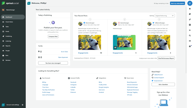
Task: Open the Facebook post panda thumbnail
Action: click(x=90, y=42)
